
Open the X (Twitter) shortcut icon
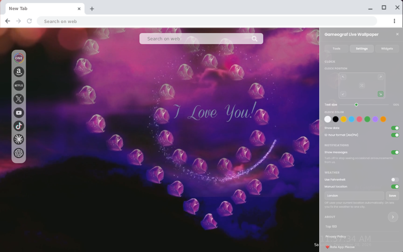[x=19, y=99]
